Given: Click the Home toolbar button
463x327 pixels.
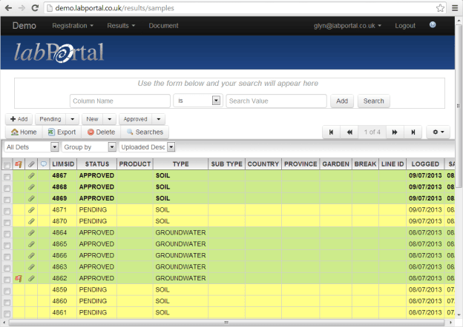Looking at the screenshot, I should point(24,132).
